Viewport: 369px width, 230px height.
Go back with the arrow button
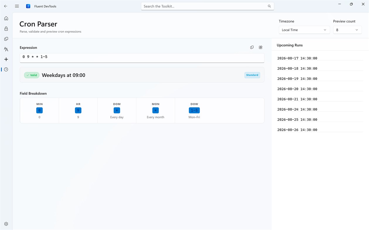pos(6,6)
